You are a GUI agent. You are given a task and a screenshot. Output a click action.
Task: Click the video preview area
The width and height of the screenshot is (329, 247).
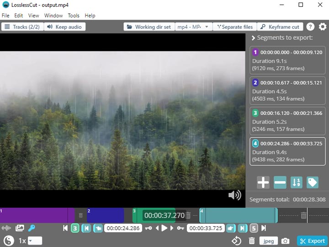click(x=122, y=120)
